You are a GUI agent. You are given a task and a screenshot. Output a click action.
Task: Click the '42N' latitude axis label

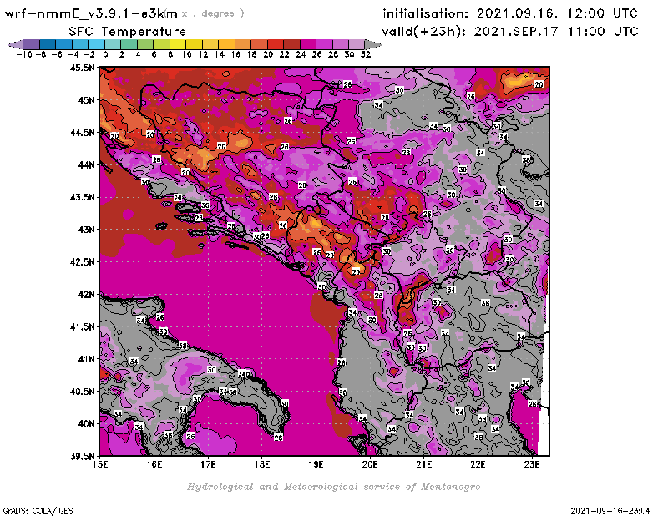point(86,295)
